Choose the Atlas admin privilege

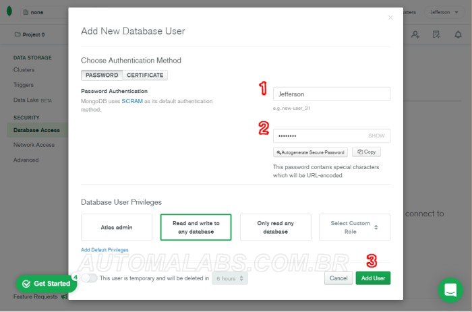[x=117, y=227]
